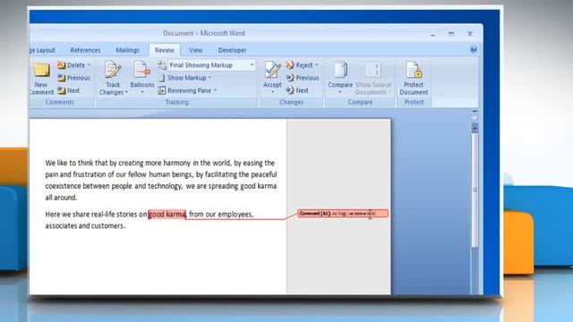Viewport: 573px width, 322px height.
Task: Expand the Reject dropdown arrow
Action: pos(317,65)
